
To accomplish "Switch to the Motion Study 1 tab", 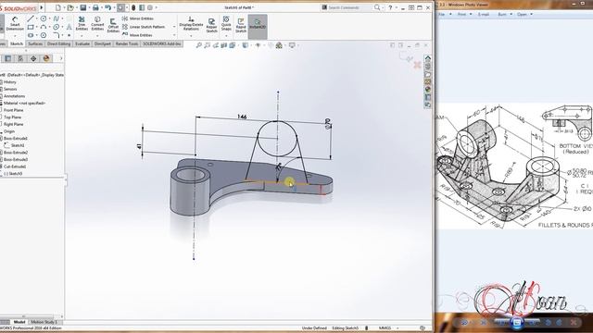I will [44, 322].
